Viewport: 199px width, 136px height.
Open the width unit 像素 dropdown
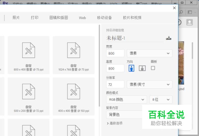click(x=150, y=53)
